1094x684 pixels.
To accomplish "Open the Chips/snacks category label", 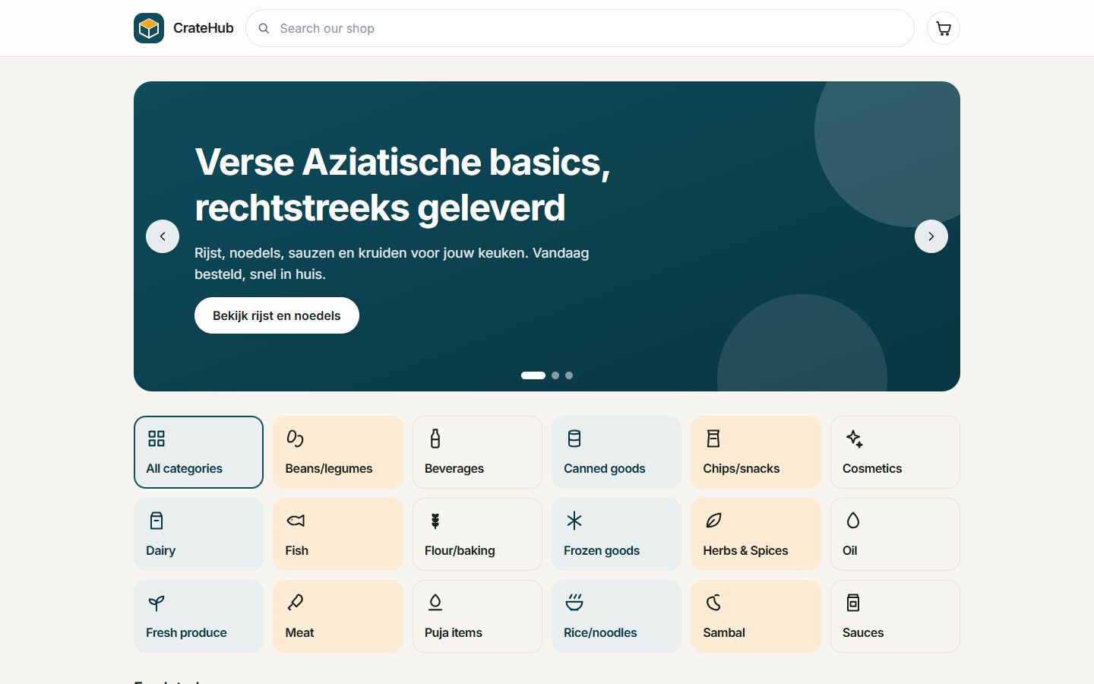I will [741, 468].
